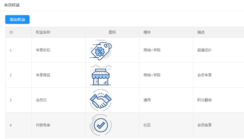The height and width of the screenshot is (139, 244).
Task: Click the 通用 module cell
Action: coord(147,100)
